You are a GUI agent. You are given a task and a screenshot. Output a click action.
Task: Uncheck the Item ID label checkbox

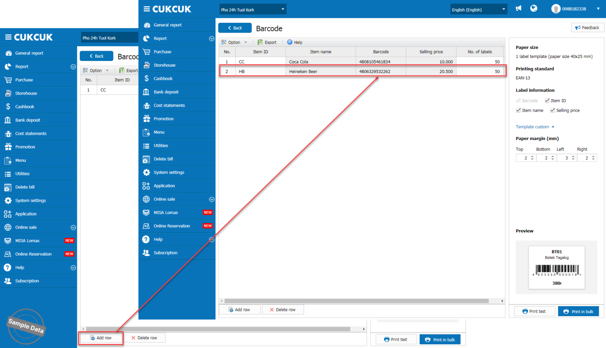coord(547,100)
